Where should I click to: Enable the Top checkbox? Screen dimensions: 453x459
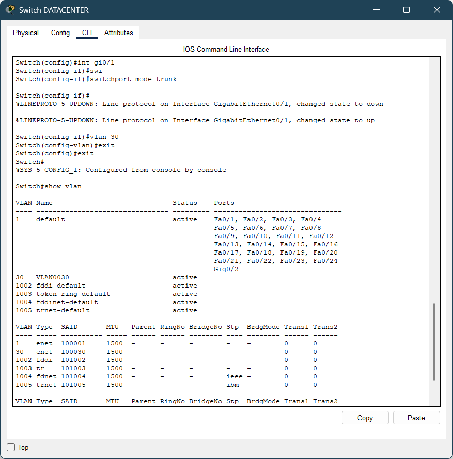[x=11, y=447]
